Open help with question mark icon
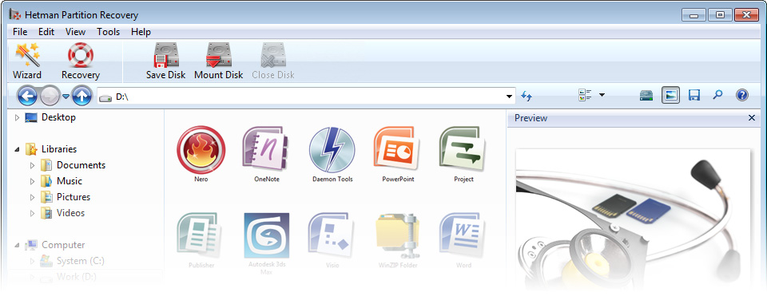The height and width of the screenshot is (300, 767). click(742, 95)
